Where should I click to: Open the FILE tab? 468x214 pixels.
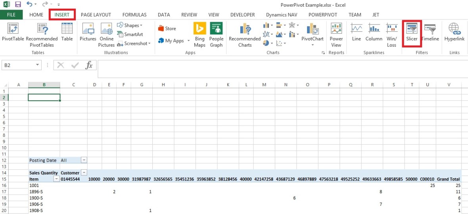point(11,15)
